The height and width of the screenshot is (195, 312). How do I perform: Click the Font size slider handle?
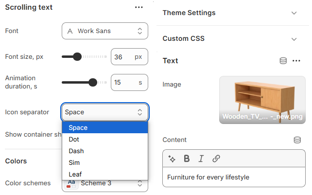77,56
